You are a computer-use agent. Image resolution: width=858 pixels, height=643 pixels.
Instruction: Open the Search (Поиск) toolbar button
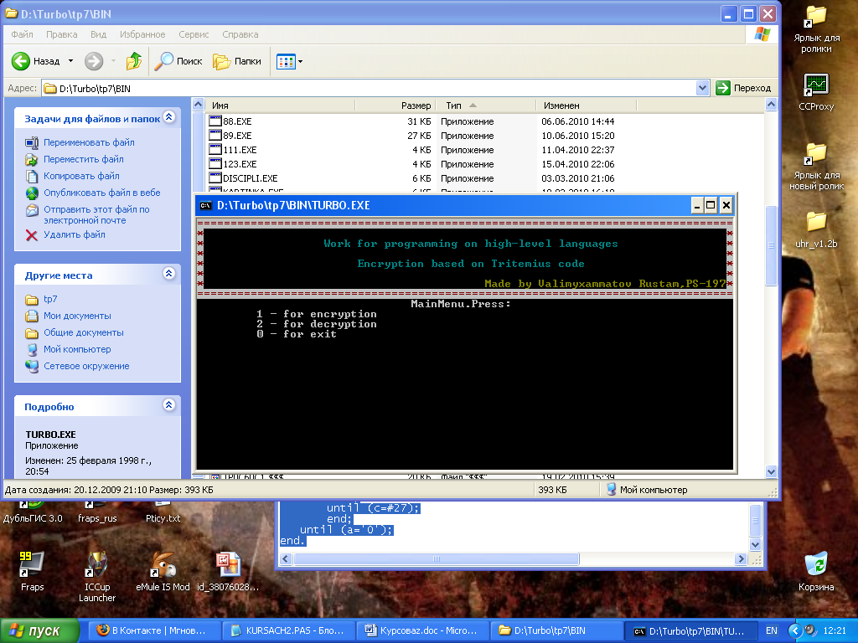[x=179, y=61]
